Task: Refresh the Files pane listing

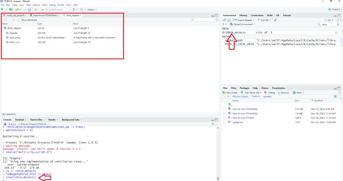Action: [340, 92]
